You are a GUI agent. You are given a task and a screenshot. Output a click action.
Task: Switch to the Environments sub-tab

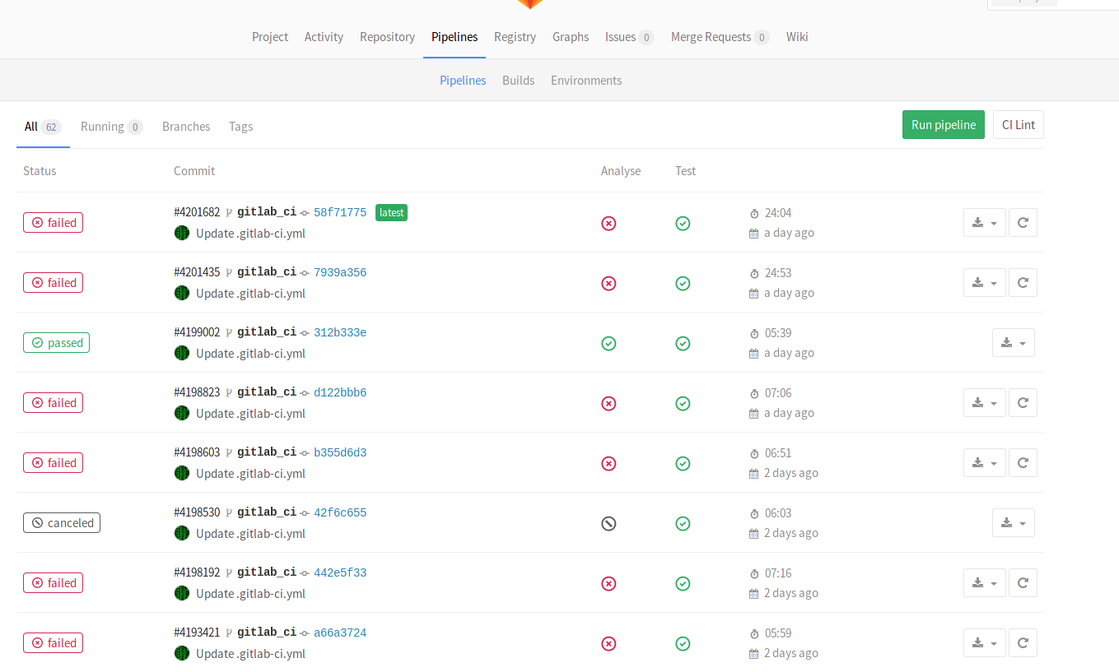point(586,81)
